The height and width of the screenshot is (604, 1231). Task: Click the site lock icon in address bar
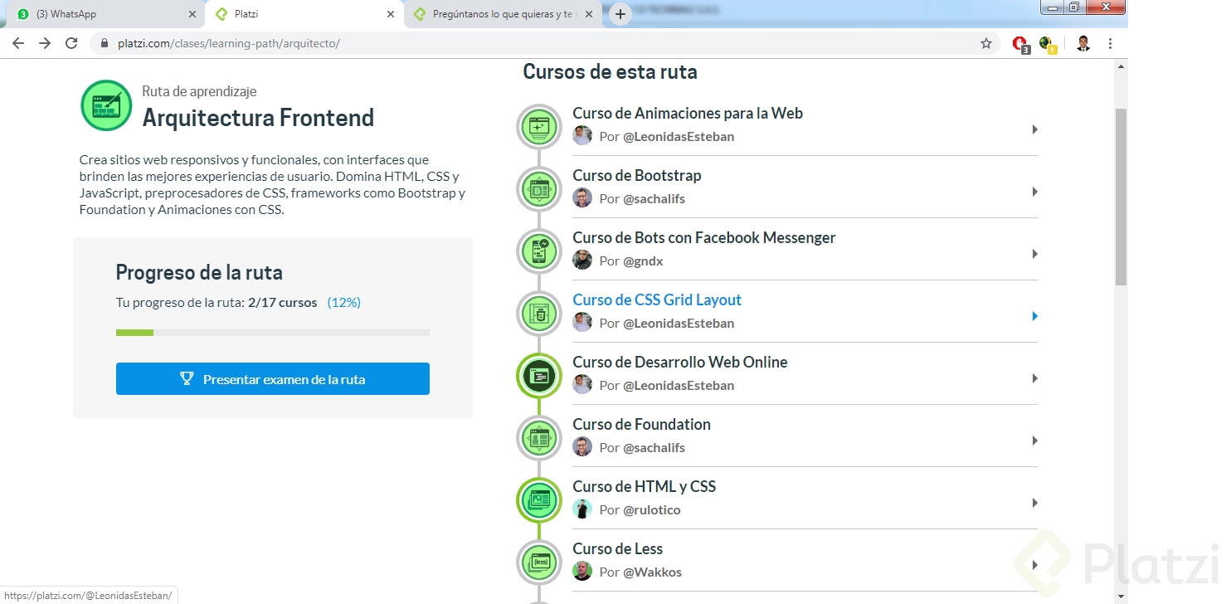105,43
